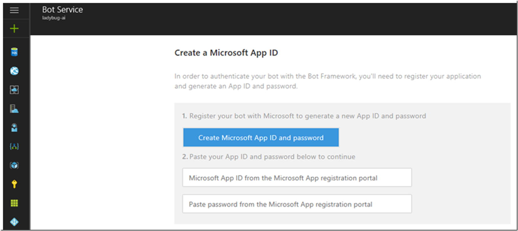Click step 1 Register your bot text
Image resolution: width=518 pixels, height=231 pixels.
click(x=304, y=116)
